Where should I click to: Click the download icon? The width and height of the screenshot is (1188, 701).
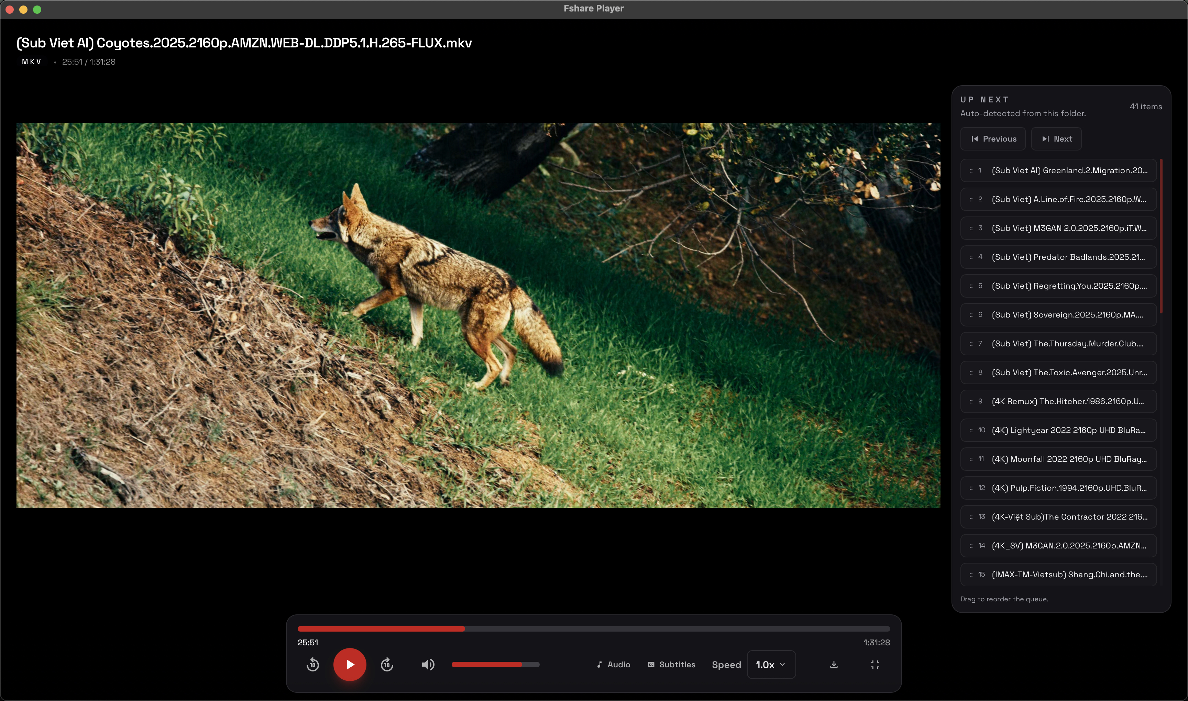coord(834,665)
